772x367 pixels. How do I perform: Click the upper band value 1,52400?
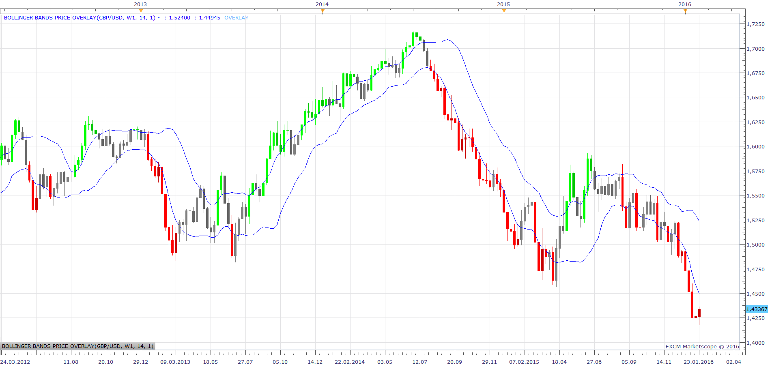[x=180, y=18]
